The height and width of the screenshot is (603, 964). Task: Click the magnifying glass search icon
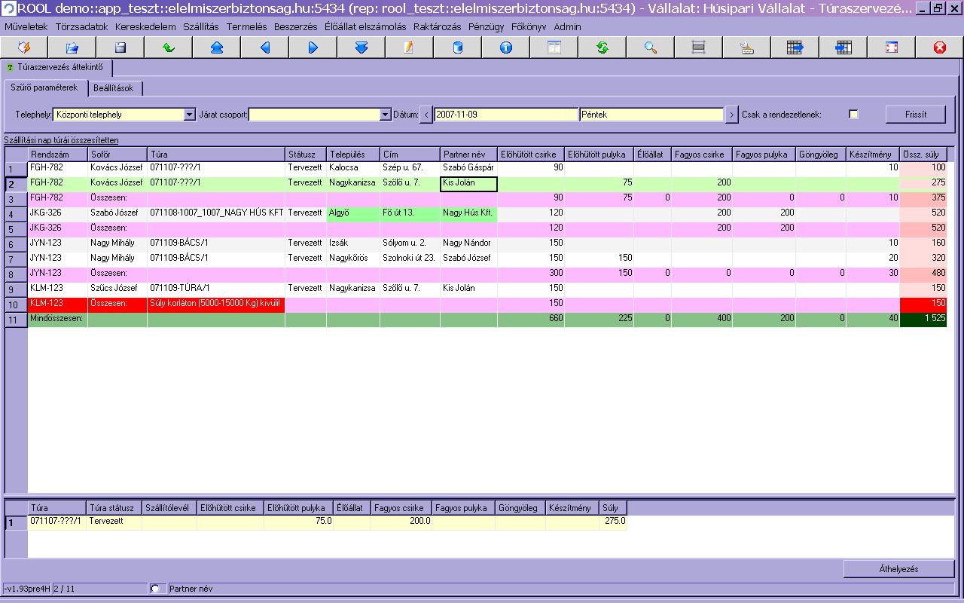[650, 47]
